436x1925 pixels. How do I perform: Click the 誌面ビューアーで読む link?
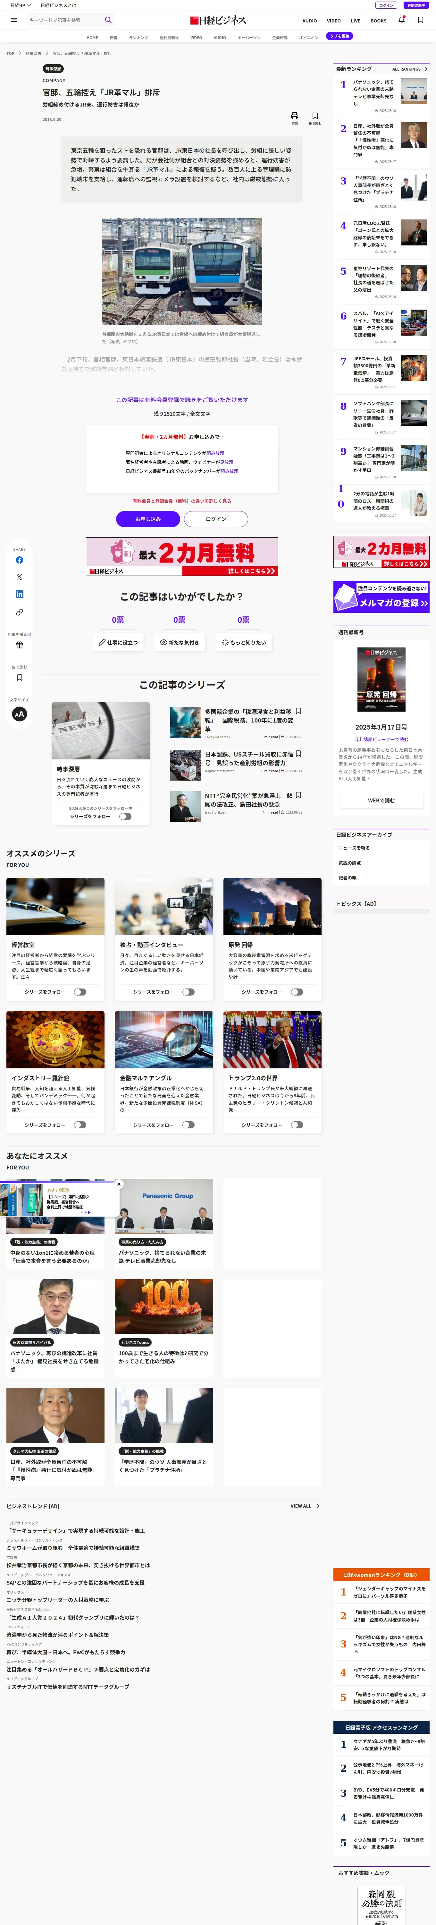pyautogui.click(x=382, y=739)
